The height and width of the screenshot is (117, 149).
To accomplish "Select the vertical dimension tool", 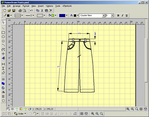I will (x=3, y=68).
